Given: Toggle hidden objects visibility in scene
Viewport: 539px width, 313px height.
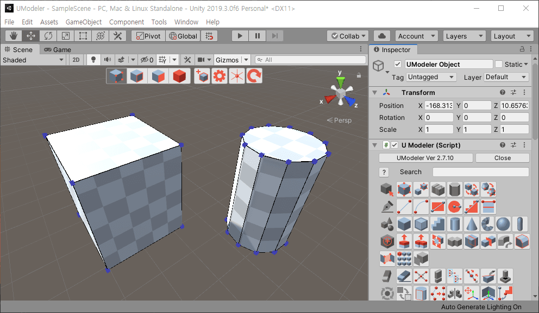Looking at the screenshot, I should pyautogui.click(x=147, y=60).
